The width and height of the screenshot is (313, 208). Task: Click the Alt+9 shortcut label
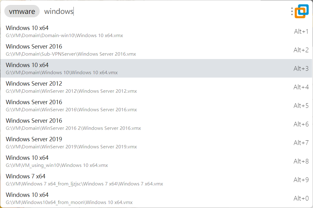301,180
